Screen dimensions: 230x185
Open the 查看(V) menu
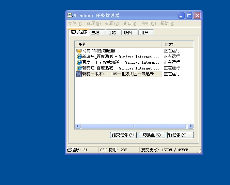click(x=112, y=24)
